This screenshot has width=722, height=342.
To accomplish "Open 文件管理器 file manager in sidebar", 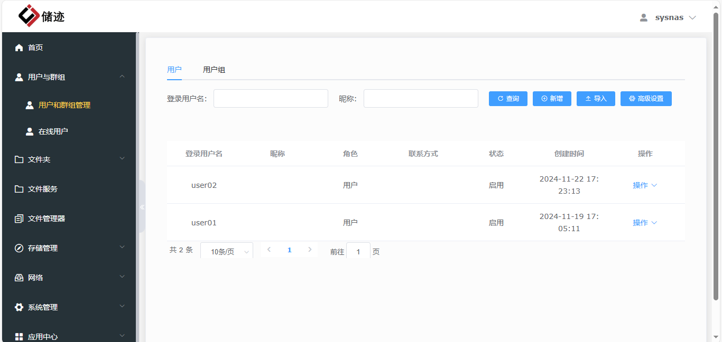I will pos(18,218).
